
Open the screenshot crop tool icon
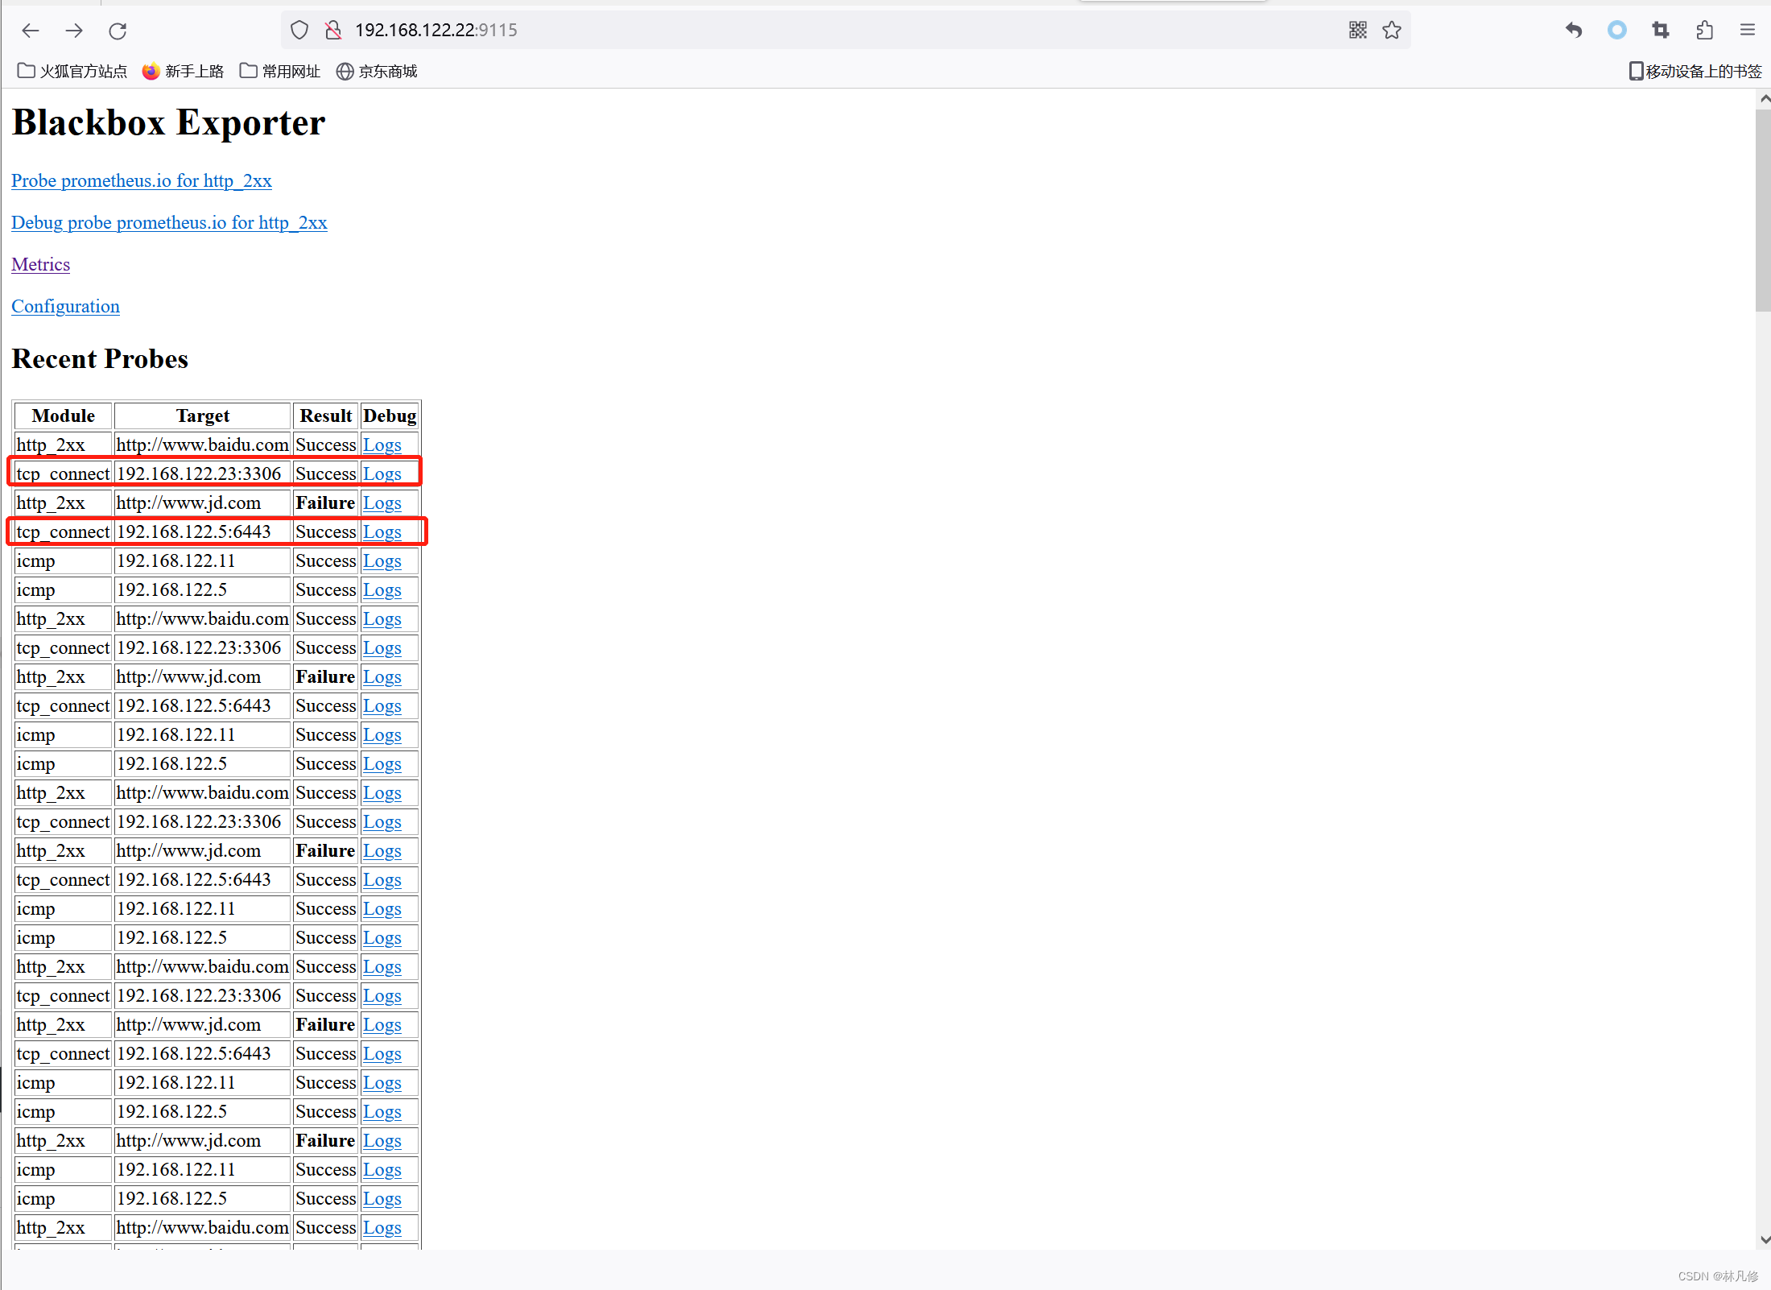[1661, 31]
